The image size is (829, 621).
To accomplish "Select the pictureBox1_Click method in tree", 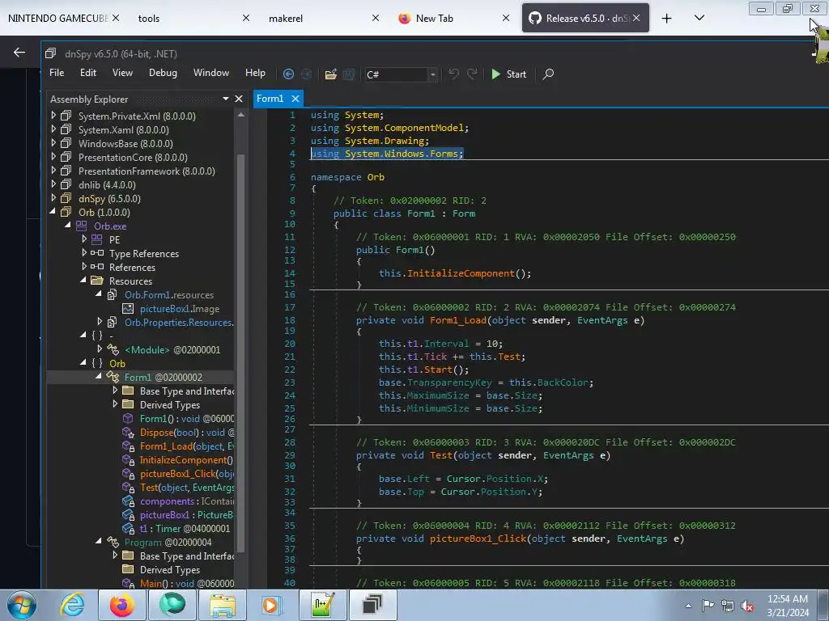I will [187, 474].
